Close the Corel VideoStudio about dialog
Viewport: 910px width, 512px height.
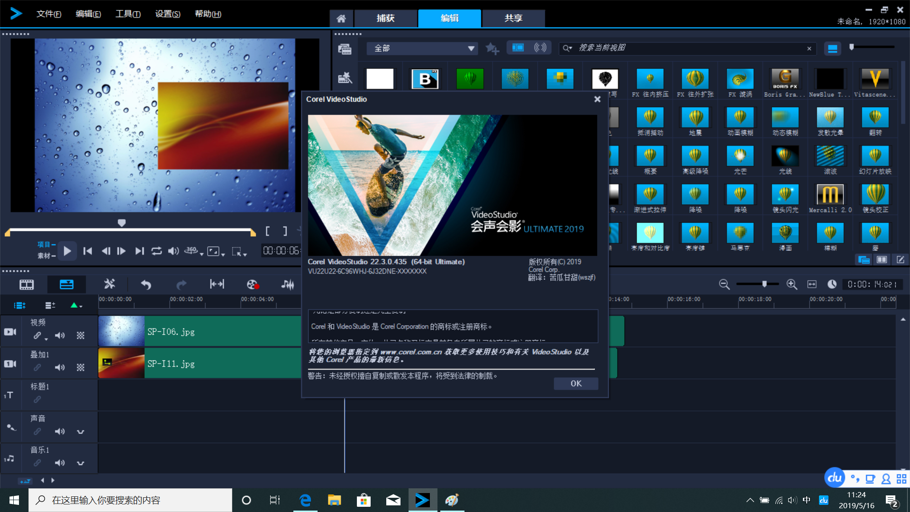click(x=597, y=99)
